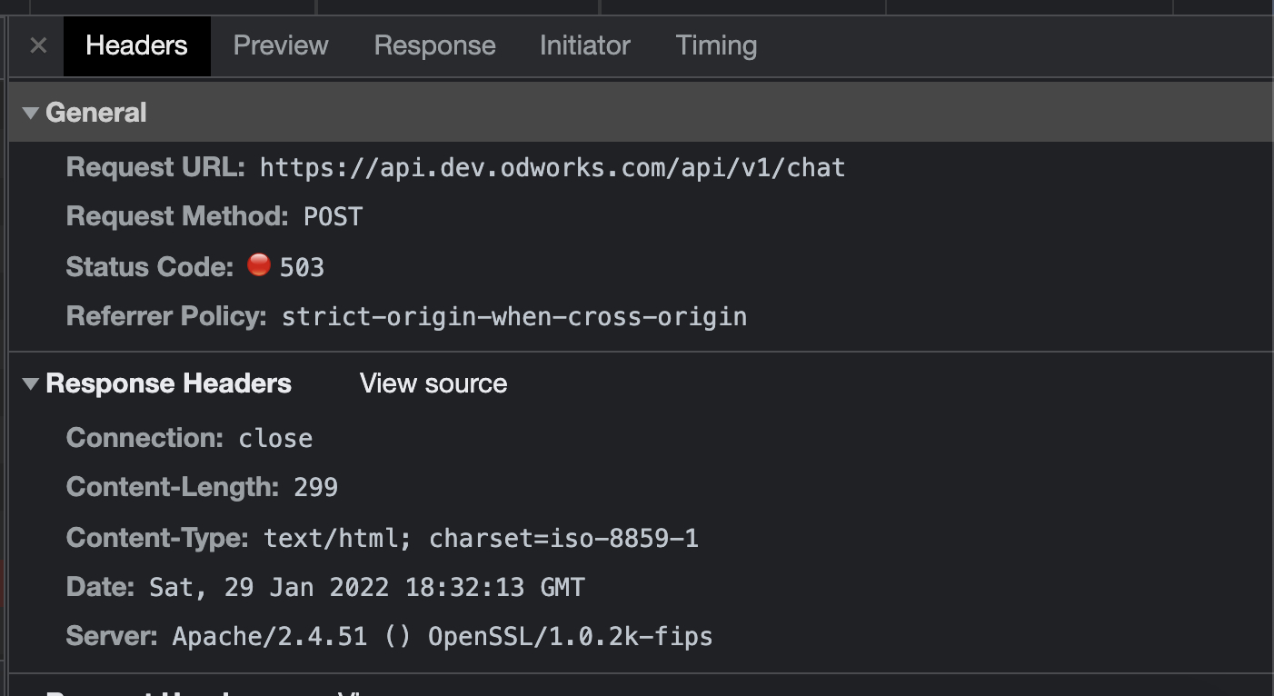Click the POST request method value

pyautogui.click(x=333, y=217)
